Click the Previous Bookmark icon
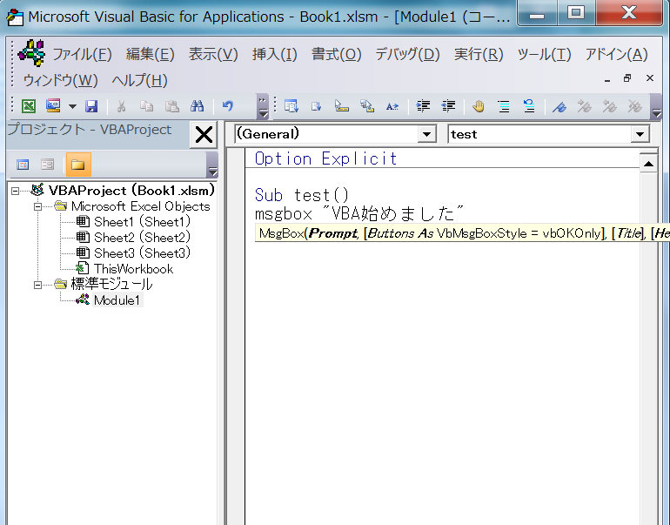670x525 pixels. tap(610, 106)
